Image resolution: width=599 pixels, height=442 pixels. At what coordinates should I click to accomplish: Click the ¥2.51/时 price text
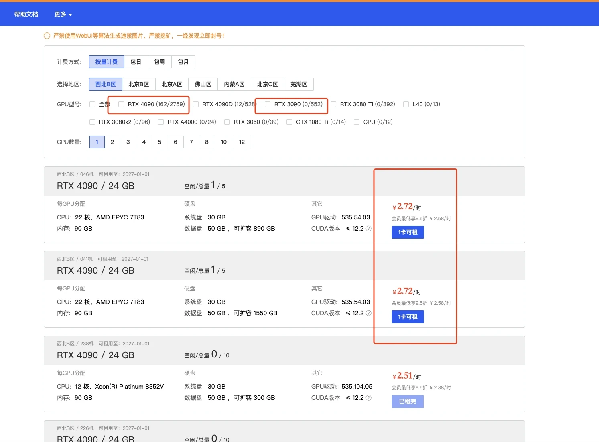[407, 376]
